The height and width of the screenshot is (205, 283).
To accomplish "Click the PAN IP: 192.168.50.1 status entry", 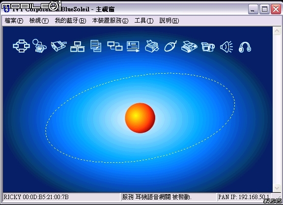I will 244,197.
